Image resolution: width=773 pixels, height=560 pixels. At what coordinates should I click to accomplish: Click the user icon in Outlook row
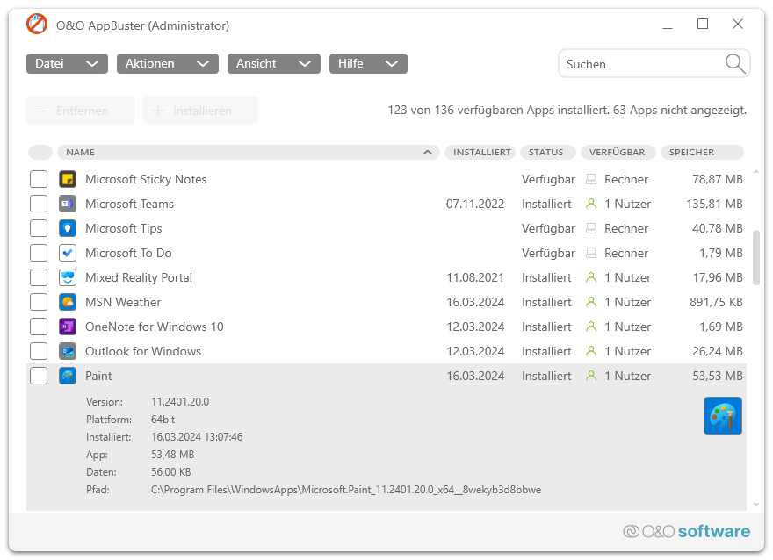click(591, 351)
